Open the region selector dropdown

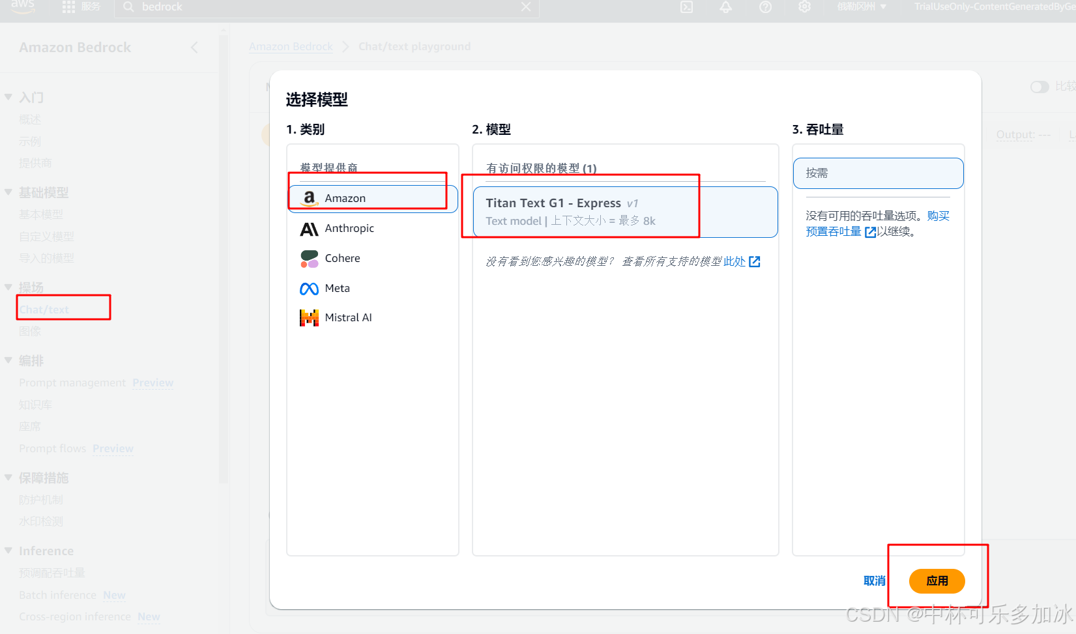point(862,7)
